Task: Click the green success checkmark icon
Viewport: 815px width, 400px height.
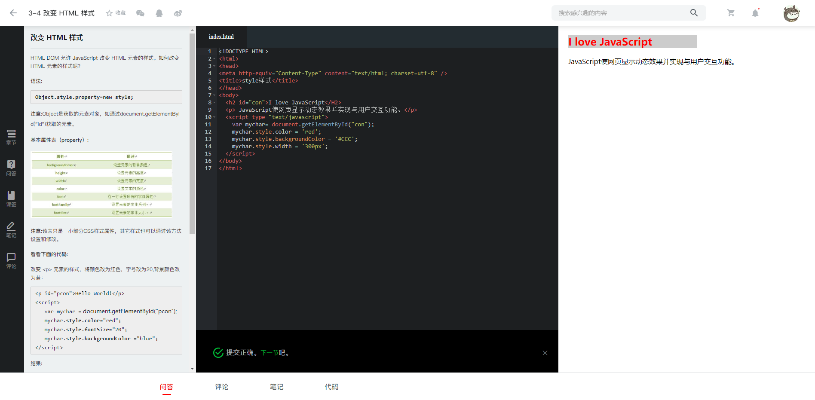Action: pos(218,353)
